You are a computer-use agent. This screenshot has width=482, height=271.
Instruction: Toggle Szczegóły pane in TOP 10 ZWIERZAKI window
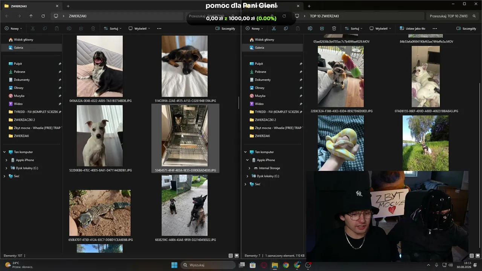(x=466, y=29)
